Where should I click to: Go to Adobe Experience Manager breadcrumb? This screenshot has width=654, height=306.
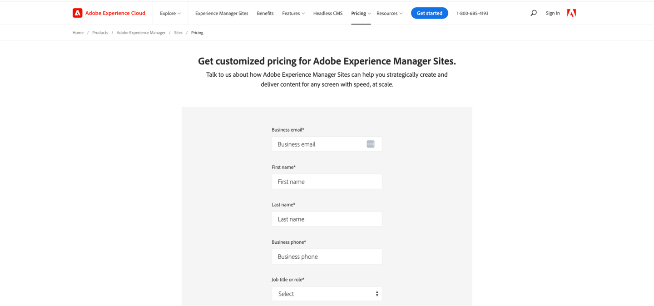point(141,33)
